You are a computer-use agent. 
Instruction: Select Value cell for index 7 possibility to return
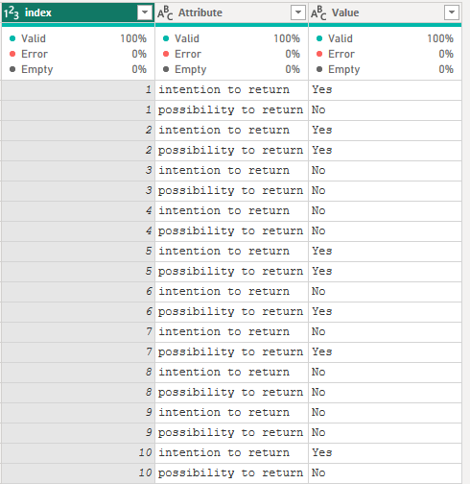tap(385, 352)
